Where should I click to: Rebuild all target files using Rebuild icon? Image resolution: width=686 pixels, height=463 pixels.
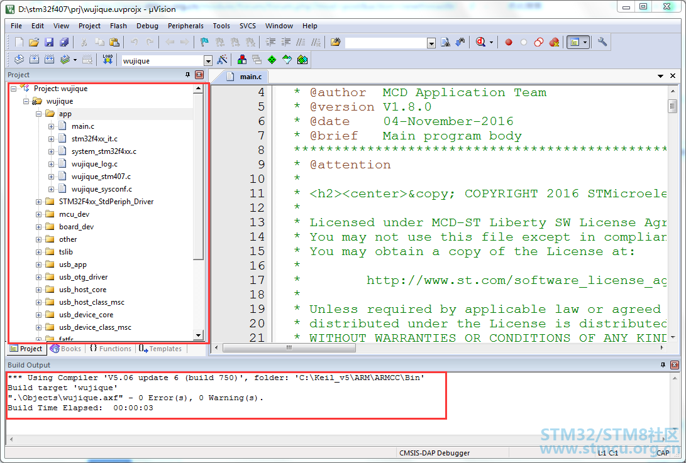click(x=50, y=60)
